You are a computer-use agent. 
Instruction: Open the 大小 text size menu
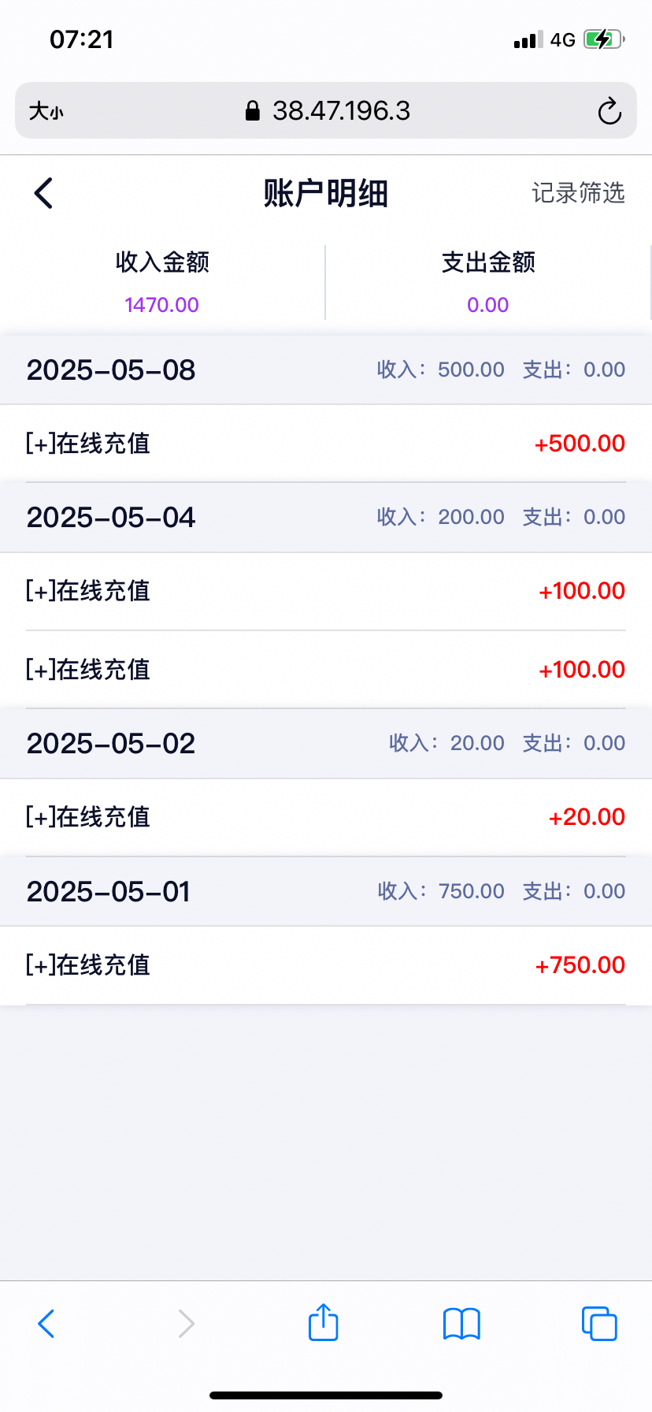(x=46, y=112)
